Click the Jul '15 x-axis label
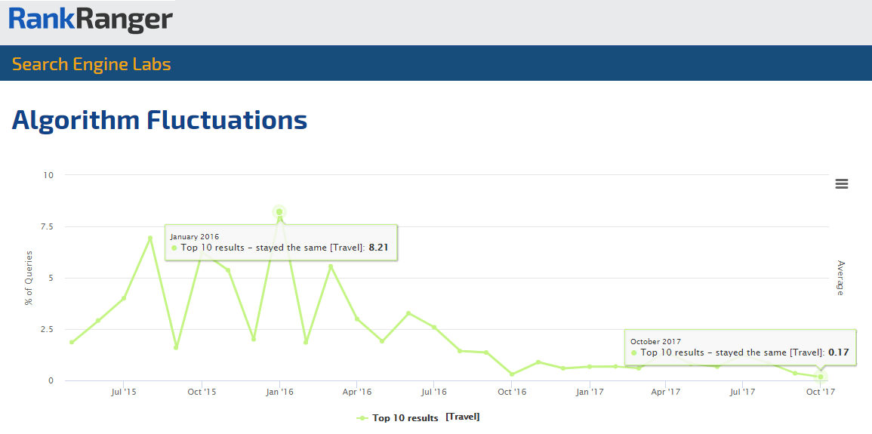The image size is (872, 434). tap(123, 392)
